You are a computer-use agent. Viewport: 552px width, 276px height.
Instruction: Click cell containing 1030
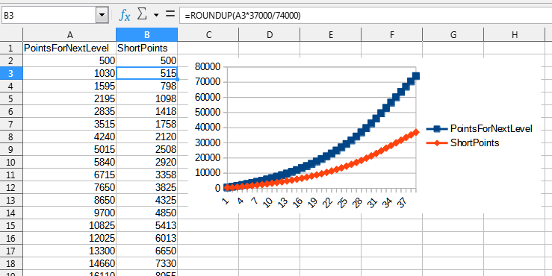tap(69, 73)
